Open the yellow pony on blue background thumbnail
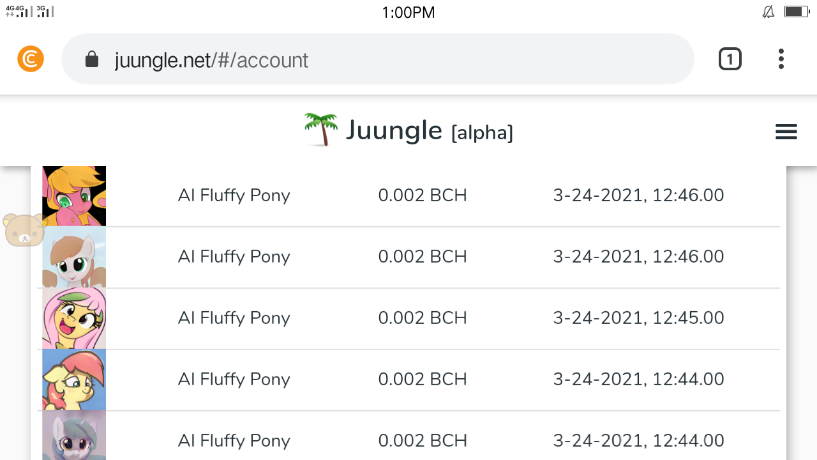The height and width of the screenshot is (460, 817). click(x=74, y=380)
